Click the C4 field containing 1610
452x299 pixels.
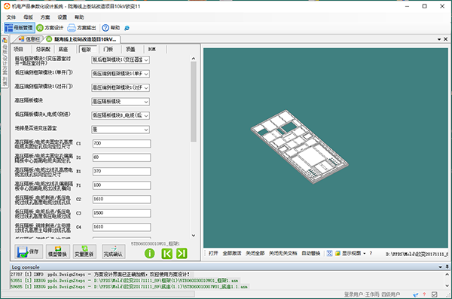121,227
